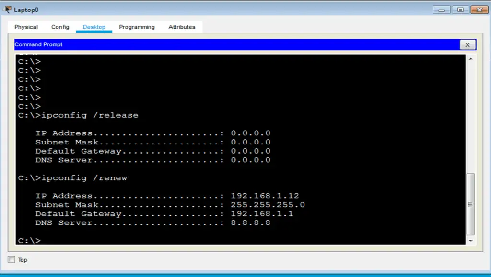This screenshot has height=277, width=491.
Task: Close the Command Prompt with X button
Action: (x=468, y=44)
